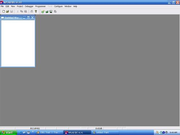Open the Programmer menu
The image size is (180, 135).
coord(41,7)
